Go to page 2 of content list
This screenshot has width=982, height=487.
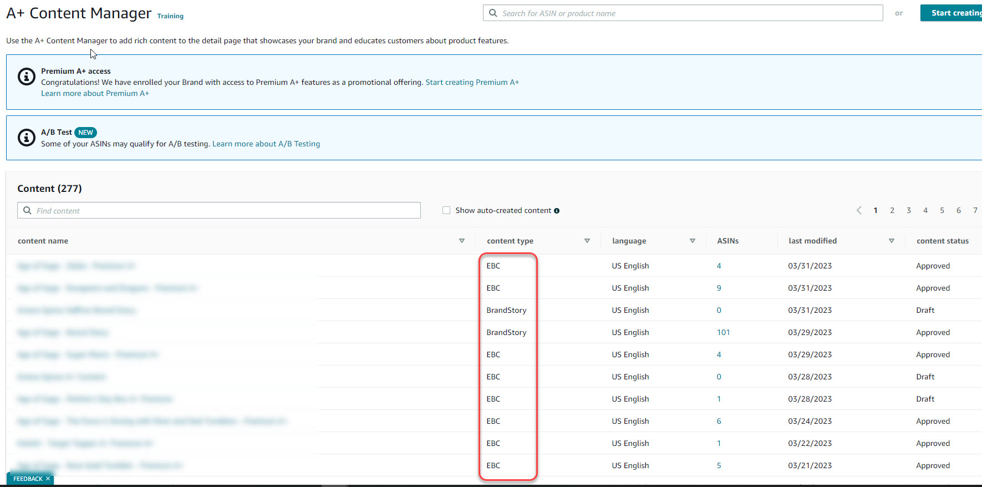coord(892,210)
